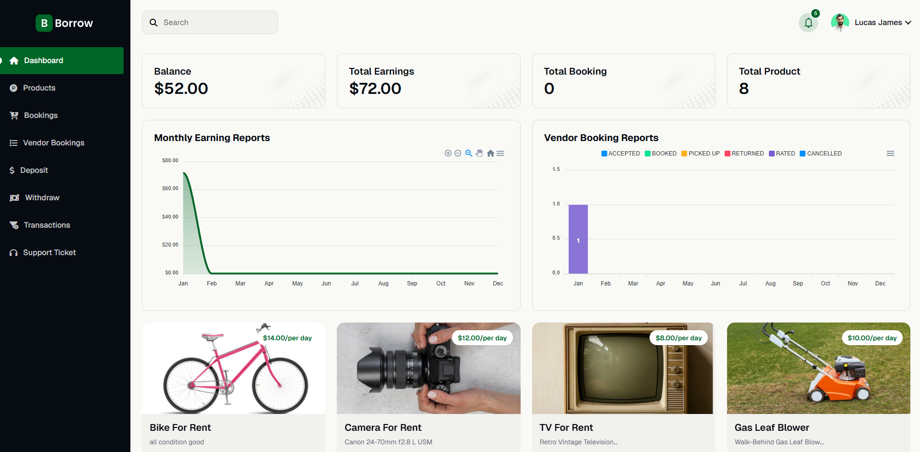Open Vendor Bookings in the sidebar
Image resolution: width=920 pixels, height=452 pixels.
(53, 143)
